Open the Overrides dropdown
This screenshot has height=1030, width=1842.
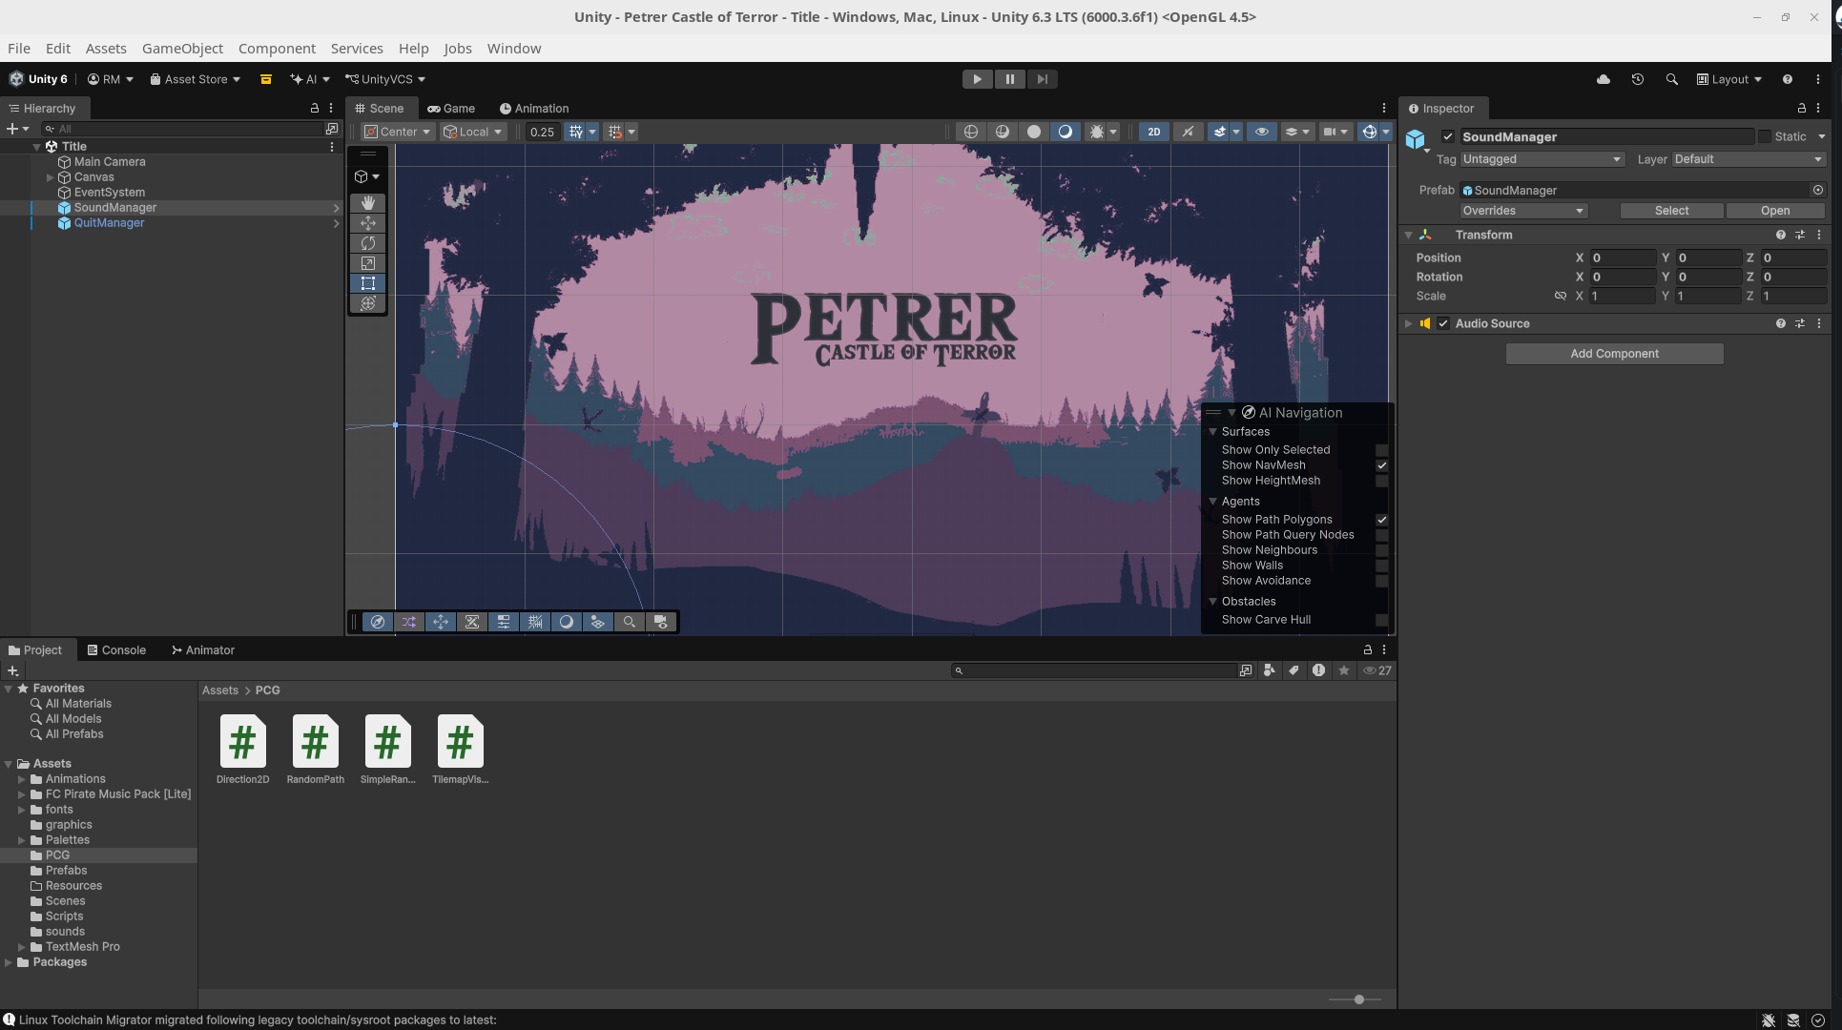[x=1523, y=211]
